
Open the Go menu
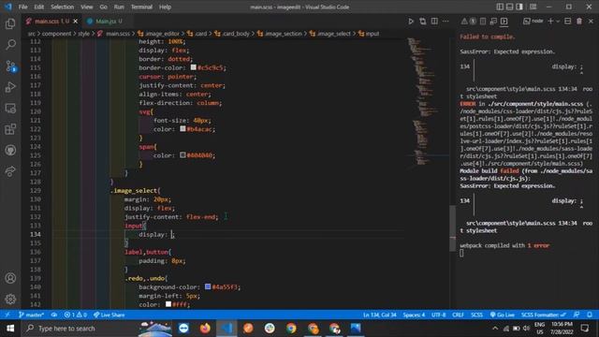coord(104,7)
